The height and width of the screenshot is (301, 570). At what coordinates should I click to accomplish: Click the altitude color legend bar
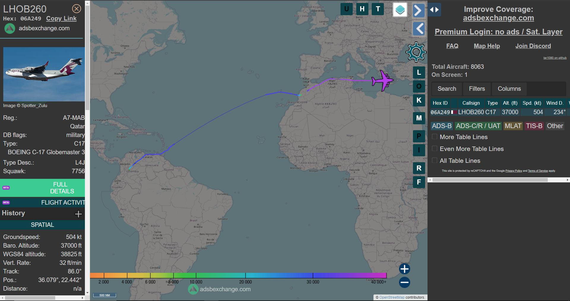point(238,275)
